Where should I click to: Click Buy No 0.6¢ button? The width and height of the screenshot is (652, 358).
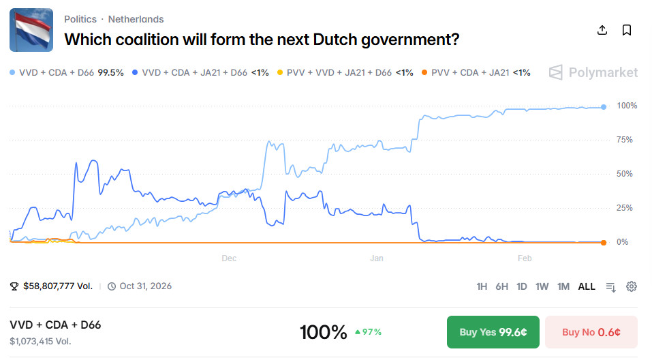point(591,332)
